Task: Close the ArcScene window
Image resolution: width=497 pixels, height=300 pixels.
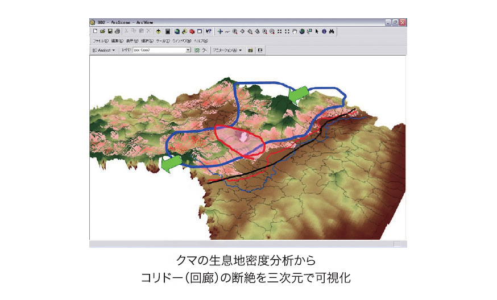Action: 402,22
